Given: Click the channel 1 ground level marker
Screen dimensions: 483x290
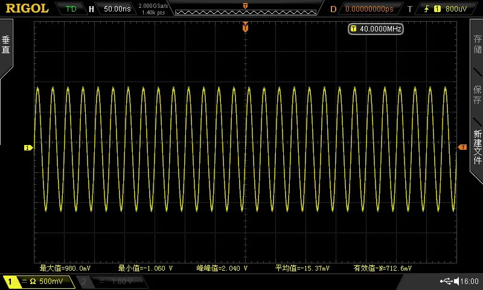Looking at the screenshot, I should pyautogui.click(x=28, y=148).
